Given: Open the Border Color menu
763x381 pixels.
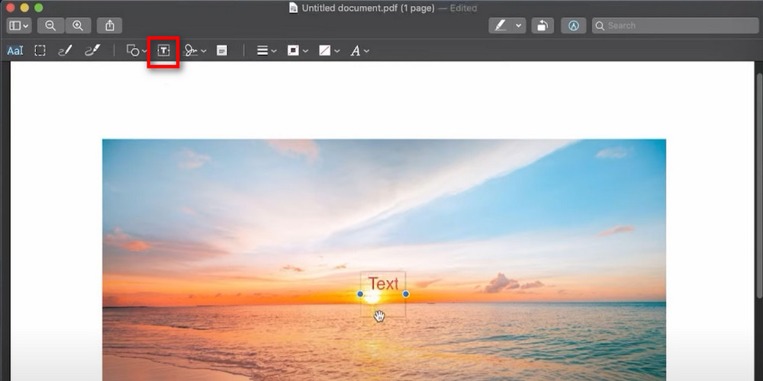Looking at the screenshot, I should coord(298,50).
